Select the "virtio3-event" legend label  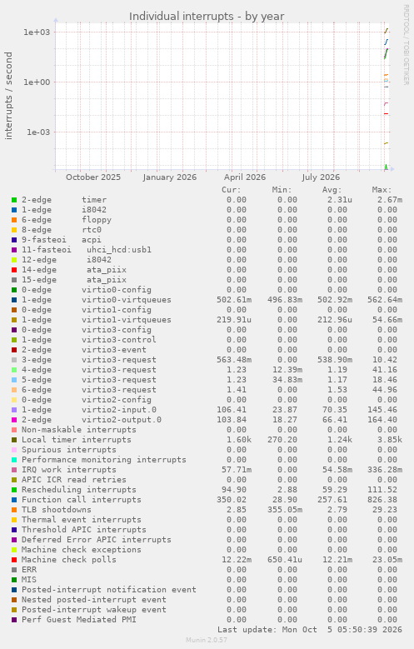(x=114, y=350)
